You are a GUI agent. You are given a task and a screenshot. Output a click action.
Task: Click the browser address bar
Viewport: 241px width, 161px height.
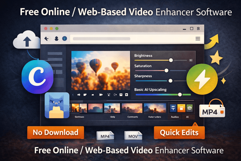(132, 39)
